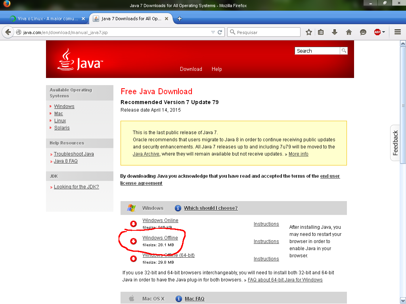Click the blue info icon beside Mac FAQ
This screenshot has height=304, width=406.
tap(179, 299)
